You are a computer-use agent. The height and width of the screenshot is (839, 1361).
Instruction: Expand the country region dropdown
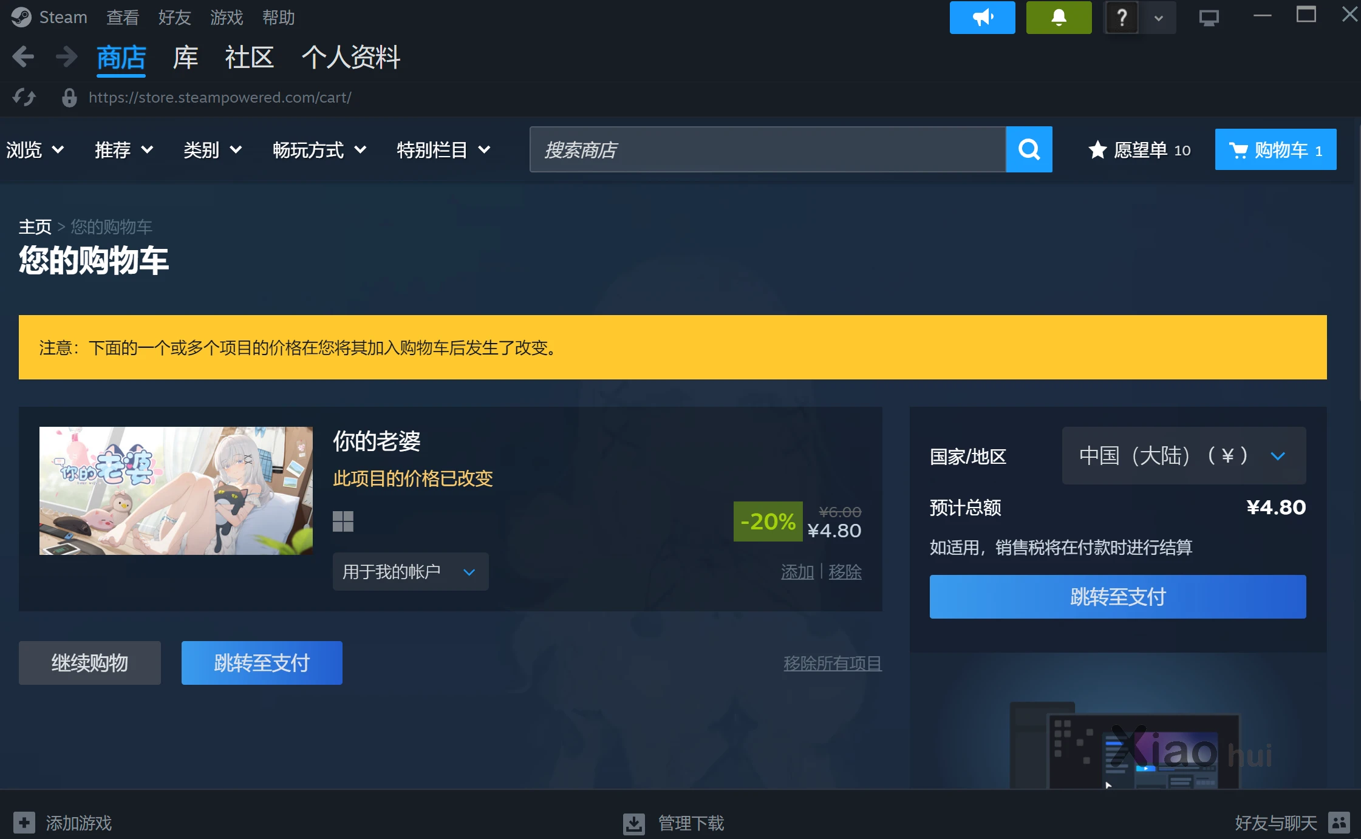1183,455
